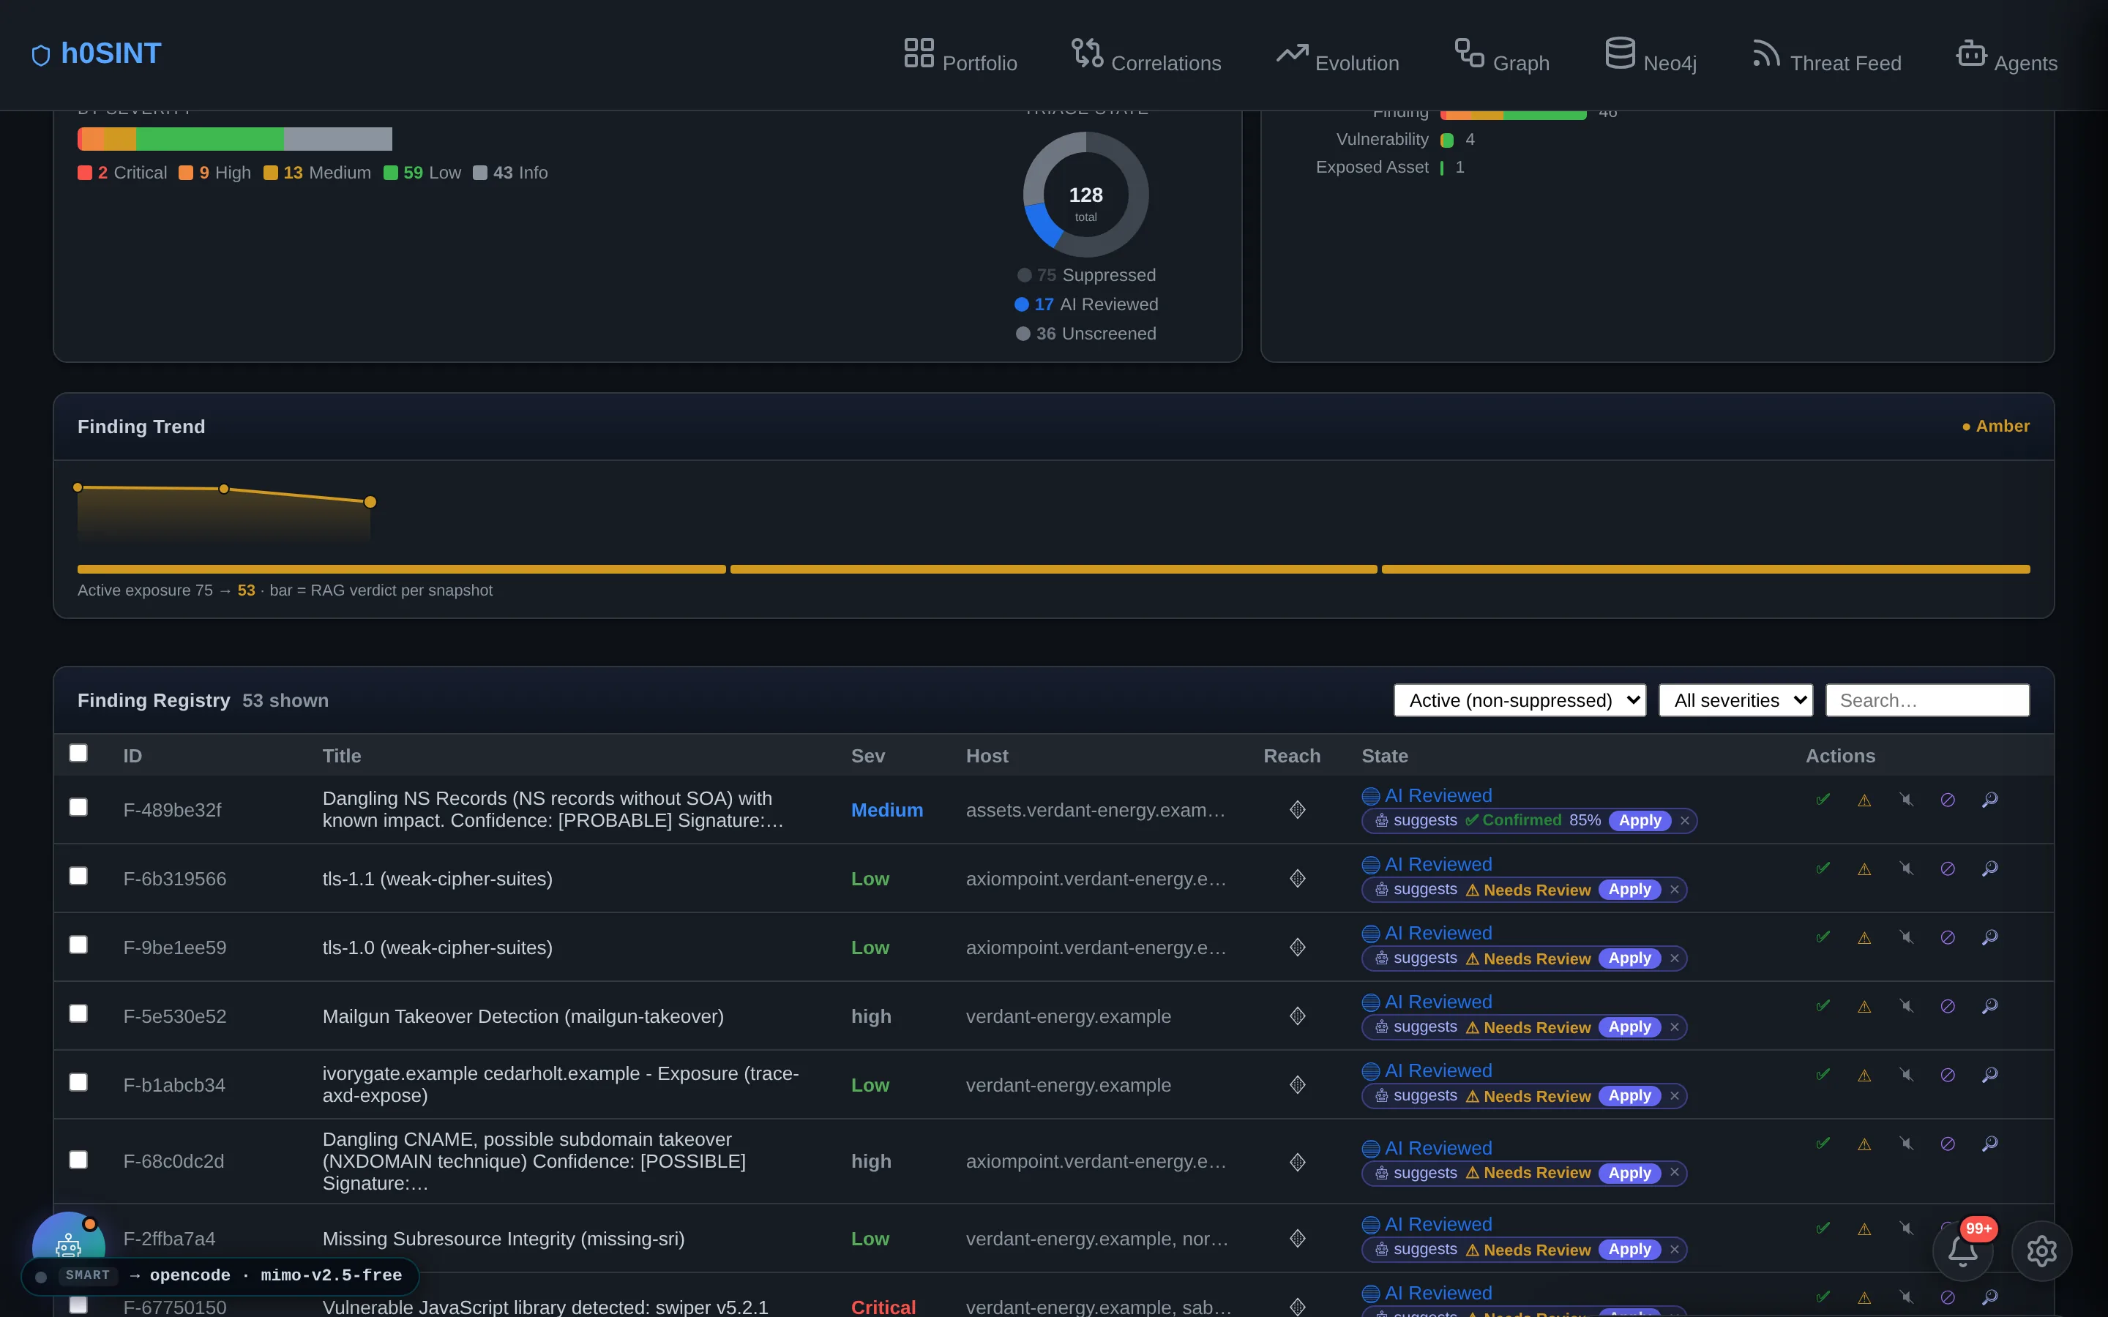The height and width of the screenshot is (1317, 2108).
Task: Inspect F-b1abcb34 with the magnifier icon
Action: pos(1989,1075)
